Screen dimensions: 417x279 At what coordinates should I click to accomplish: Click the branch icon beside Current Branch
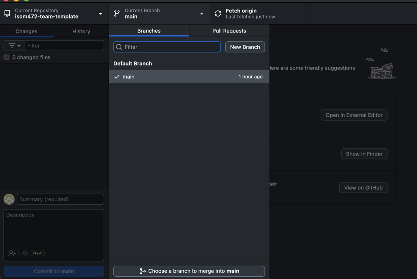point(117,14)
